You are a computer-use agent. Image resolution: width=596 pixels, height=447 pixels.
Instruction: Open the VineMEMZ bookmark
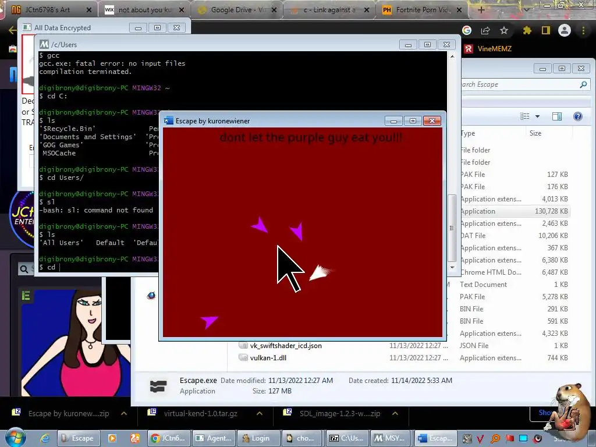point(488,49)
